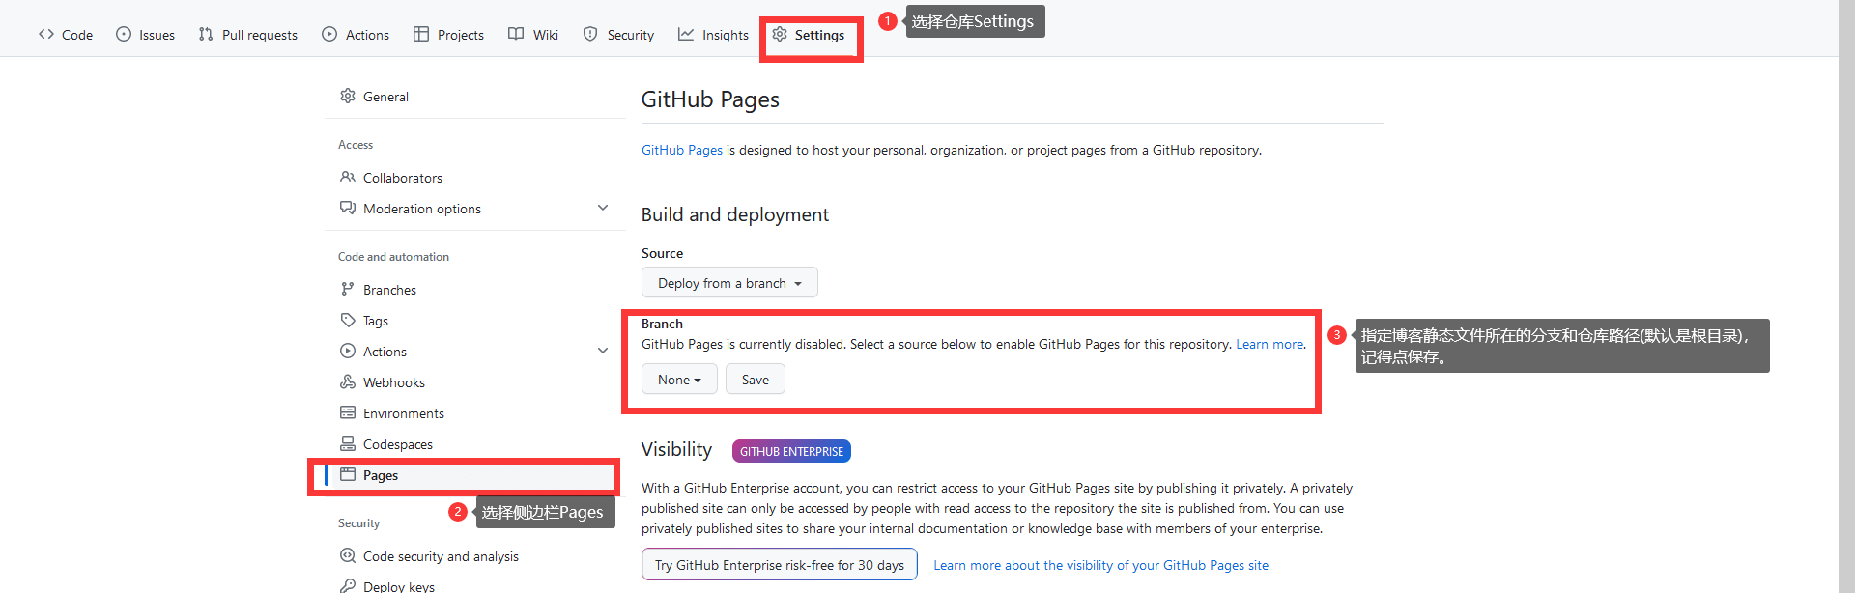Open Deploy keys settings

[475, 585]
